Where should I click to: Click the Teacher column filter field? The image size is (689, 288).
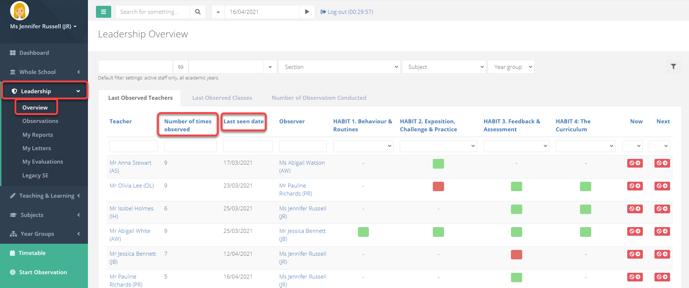tap(133, 146)
